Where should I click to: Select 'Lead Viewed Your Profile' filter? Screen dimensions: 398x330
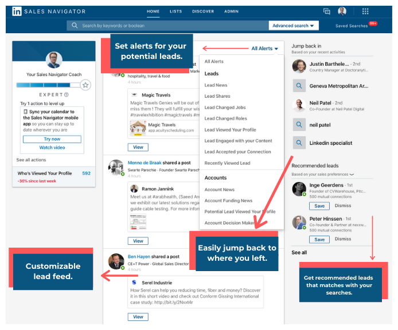tap(230, 130)
